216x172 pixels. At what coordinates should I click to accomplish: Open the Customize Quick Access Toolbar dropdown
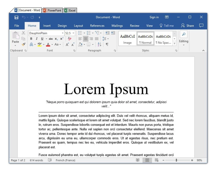click(39, 17)
